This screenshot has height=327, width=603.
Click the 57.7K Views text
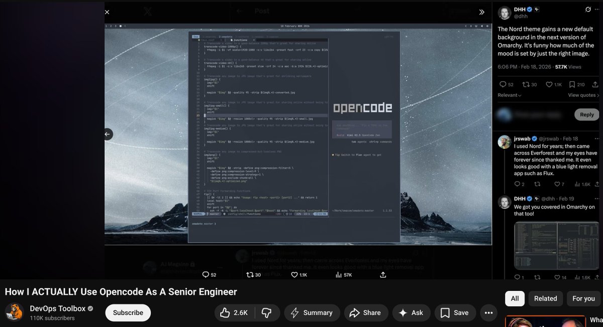click(568, 67)
